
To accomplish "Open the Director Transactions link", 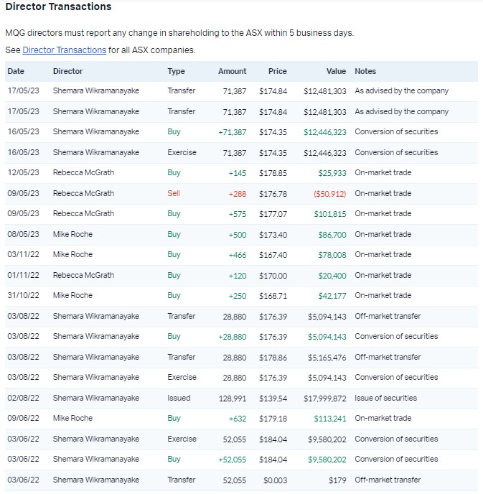I will (x=65, y=50).
